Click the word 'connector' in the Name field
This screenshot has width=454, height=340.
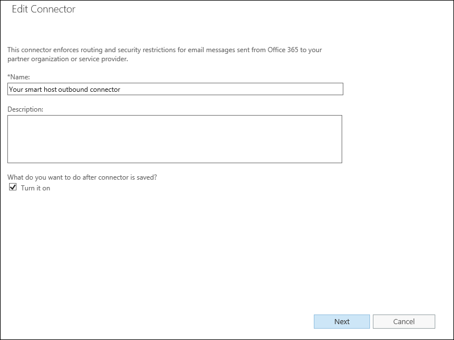pyautogui.click(x=105, y=90)
